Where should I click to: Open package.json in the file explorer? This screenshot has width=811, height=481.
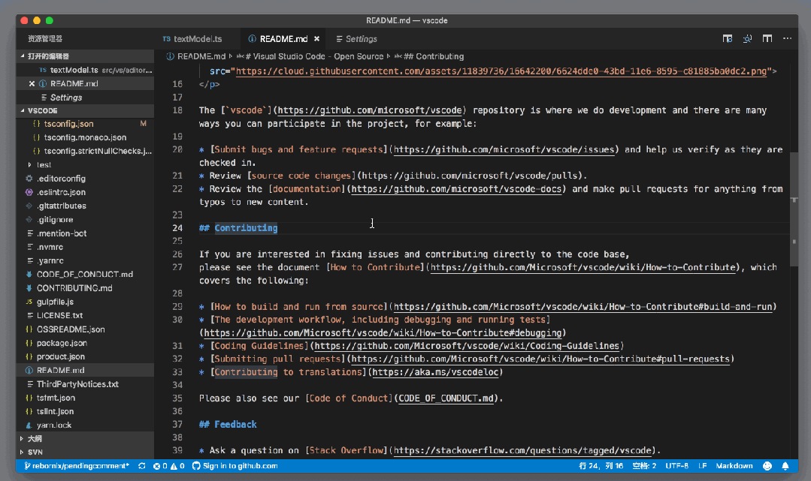click(62, 343)
